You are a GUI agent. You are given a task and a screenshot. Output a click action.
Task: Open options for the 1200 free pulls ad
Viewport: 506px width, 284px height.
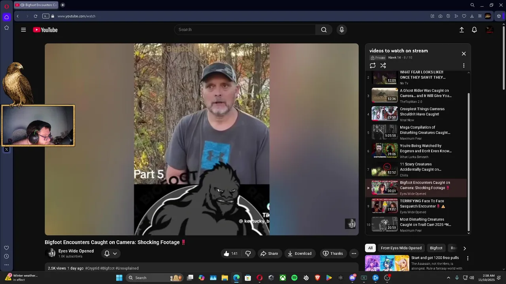468,258
